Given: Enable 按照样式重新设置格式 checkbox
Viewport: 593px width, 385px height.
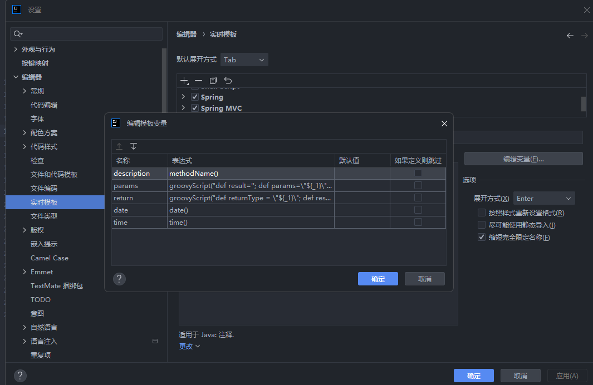Looking at the screenshot, I should [x=482, y=213].
